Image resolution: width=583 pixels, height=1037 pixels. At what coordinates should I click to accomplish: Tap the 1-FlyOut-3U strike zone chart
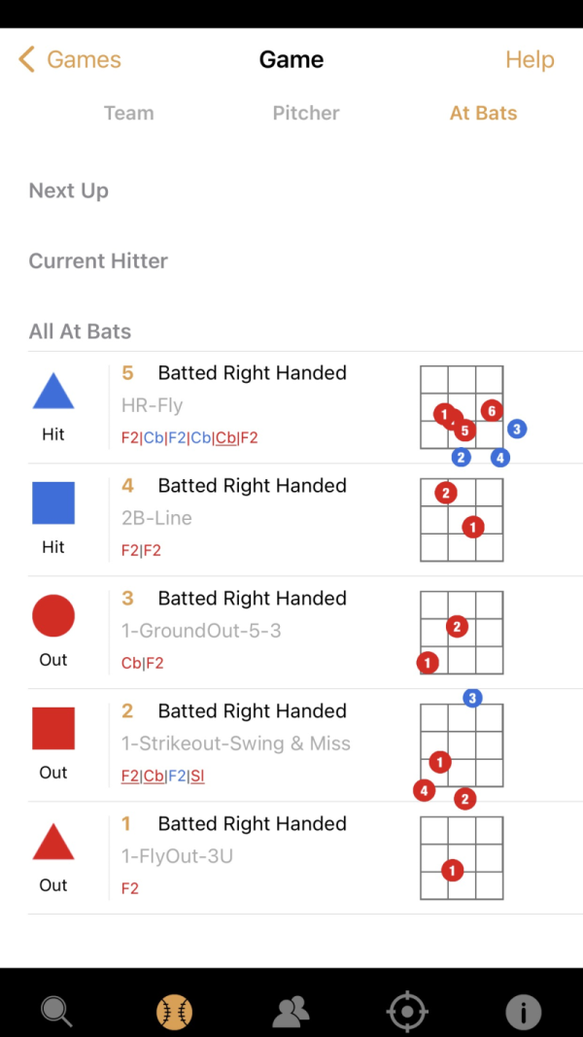(x=463, y=858)
